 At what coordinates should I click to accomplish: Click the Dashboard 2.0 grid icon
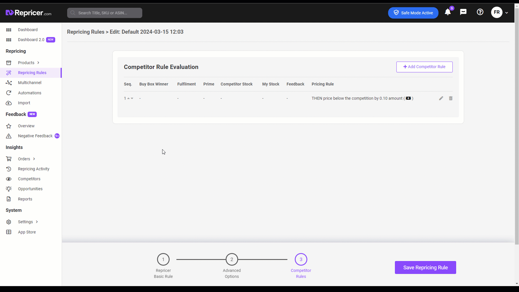click(9, 40)
